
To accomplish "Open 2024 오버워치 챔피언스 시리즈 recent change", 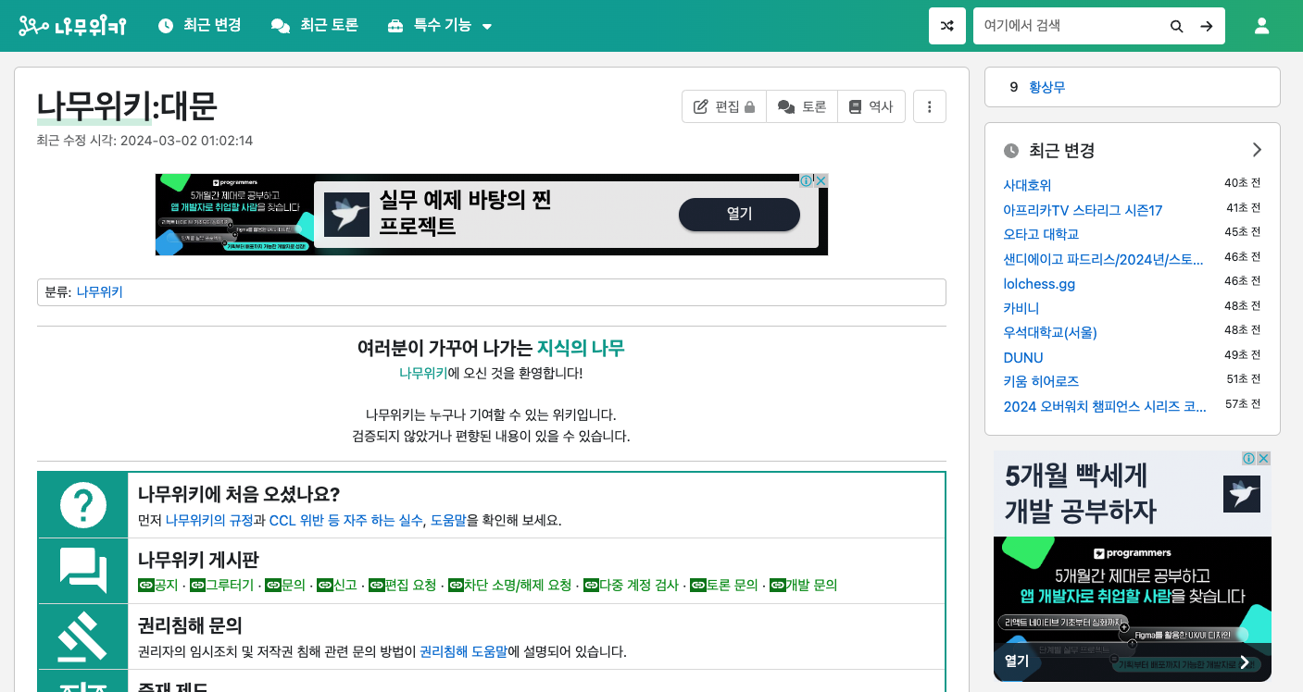I will pyautogui.click(x=1105, y=406).
